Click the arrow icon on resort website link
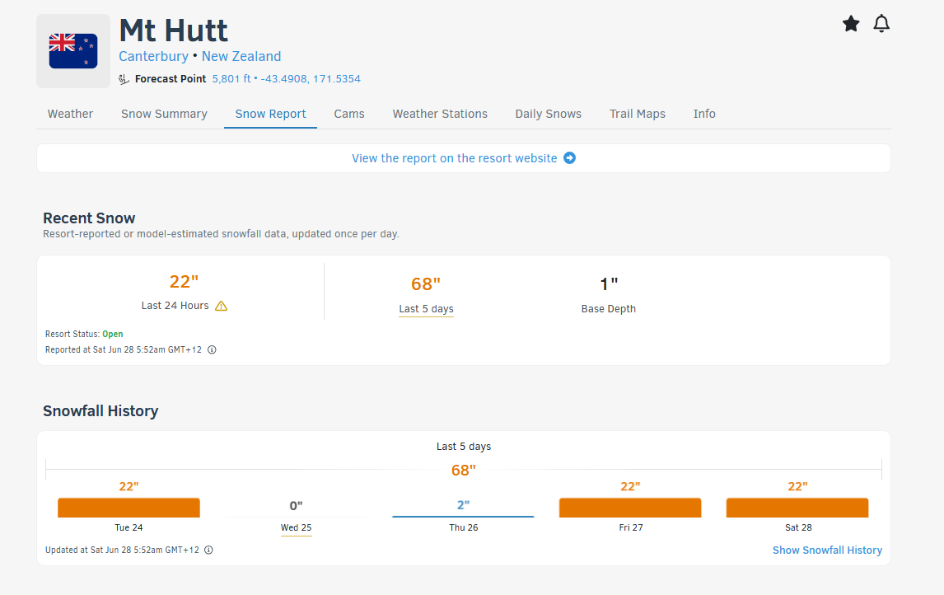The width and height of the screenshot is (944, 595). click(569, 157)
